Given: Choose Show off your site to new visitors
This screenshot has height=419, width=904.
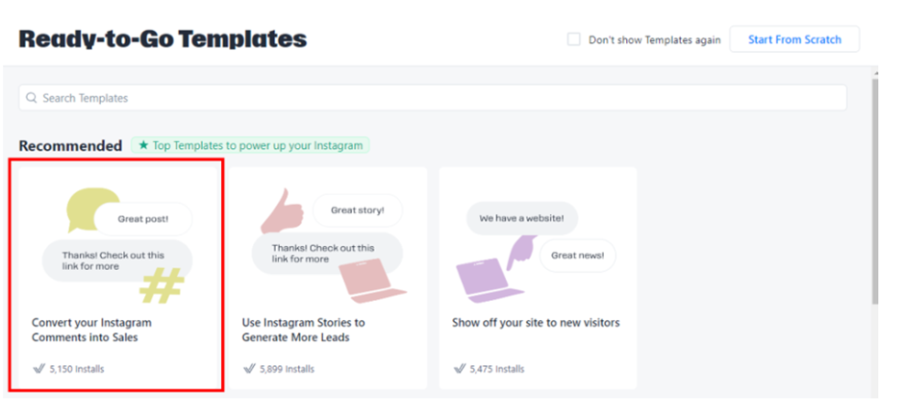Looking at the screenshot, I should pyautogui.click(x=536, y=323).
